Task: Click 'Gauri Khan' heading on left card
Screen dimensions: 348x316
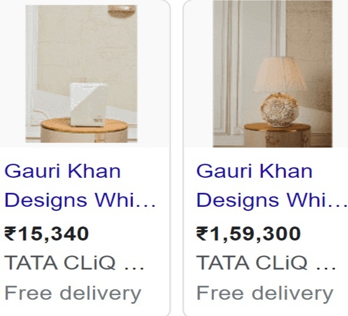Action: click(63, 171)
